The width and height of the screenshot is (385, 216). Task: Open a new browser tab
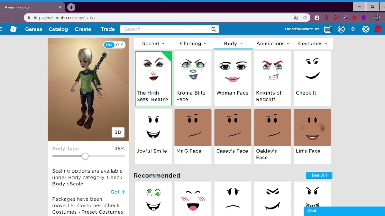pyautogui.click(x=71, y=7)
